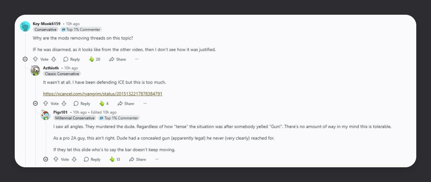The image size is (431, 182).
Task: Share Azthioth's comment
Action: (x=126, y=103)
